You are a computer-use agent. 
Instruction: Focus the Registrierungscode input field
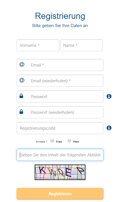click(x=60, y=128)
